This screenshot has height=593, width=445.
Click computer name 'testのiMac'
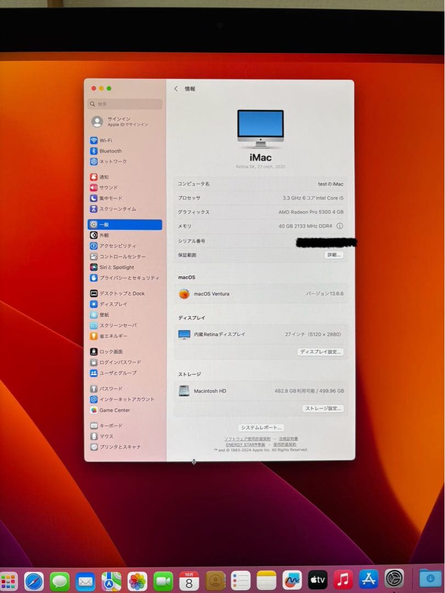330,184
